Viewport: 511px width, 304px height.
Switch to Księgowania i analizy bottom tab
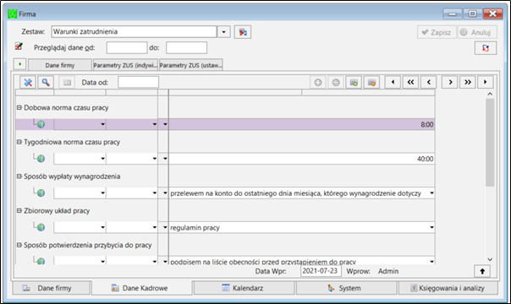pos(448,288)
